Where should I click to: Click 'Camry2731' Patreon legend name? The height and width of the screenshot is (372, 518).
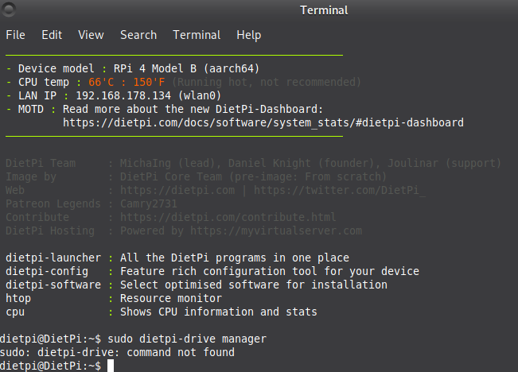coord(149,204)
